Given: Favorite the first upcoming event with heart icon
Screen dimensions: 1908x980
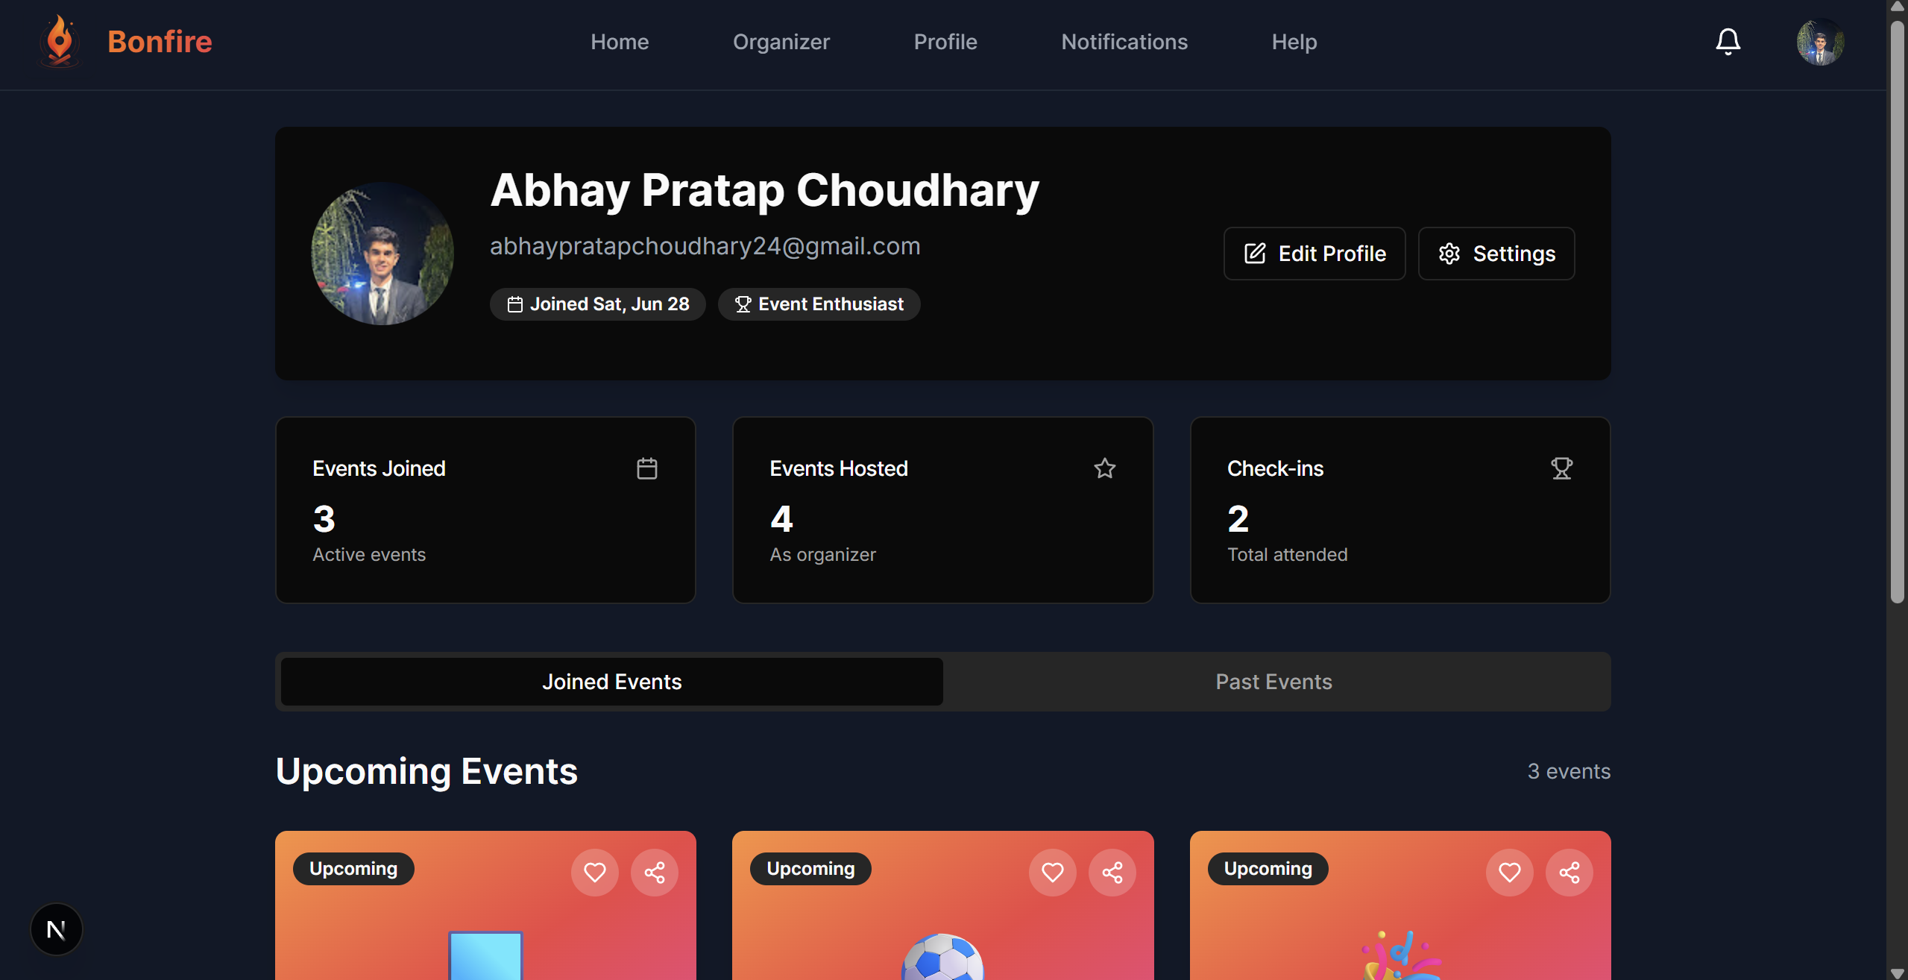Looking at the screenshot, I should [x=594, y=872].
